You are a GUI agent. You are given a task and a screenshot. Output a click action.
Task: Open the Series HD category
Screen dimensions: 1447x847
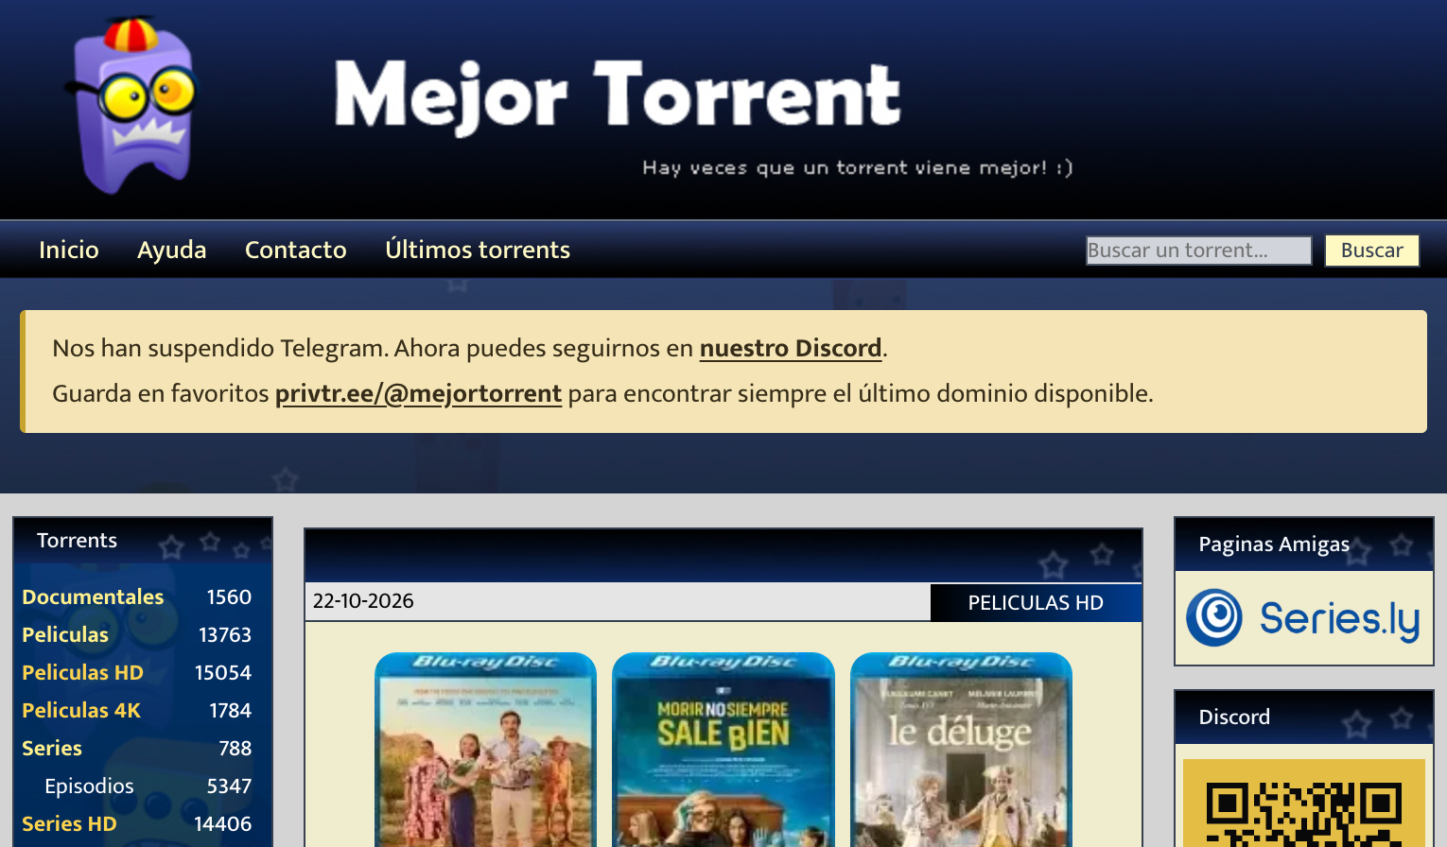[x=69, y=823]
